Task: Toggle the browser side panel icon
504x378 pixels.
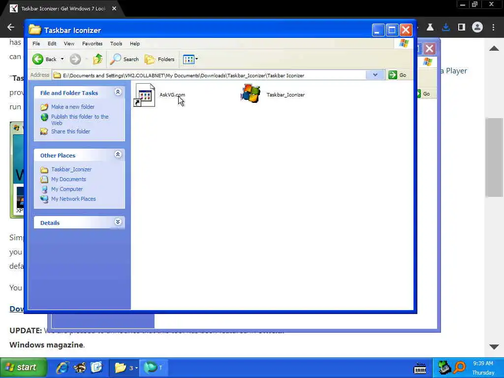Action: pos(461,28)
